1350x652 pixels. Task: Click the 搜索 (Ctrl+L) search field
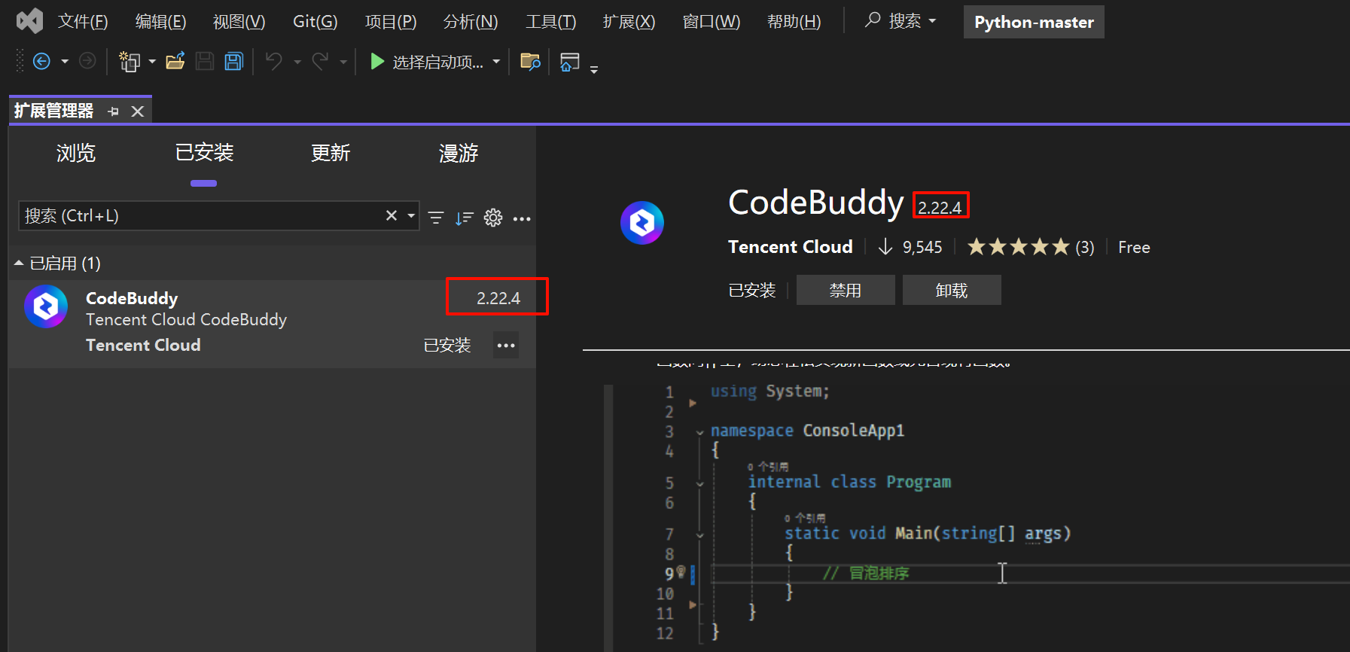coord(200,216)
